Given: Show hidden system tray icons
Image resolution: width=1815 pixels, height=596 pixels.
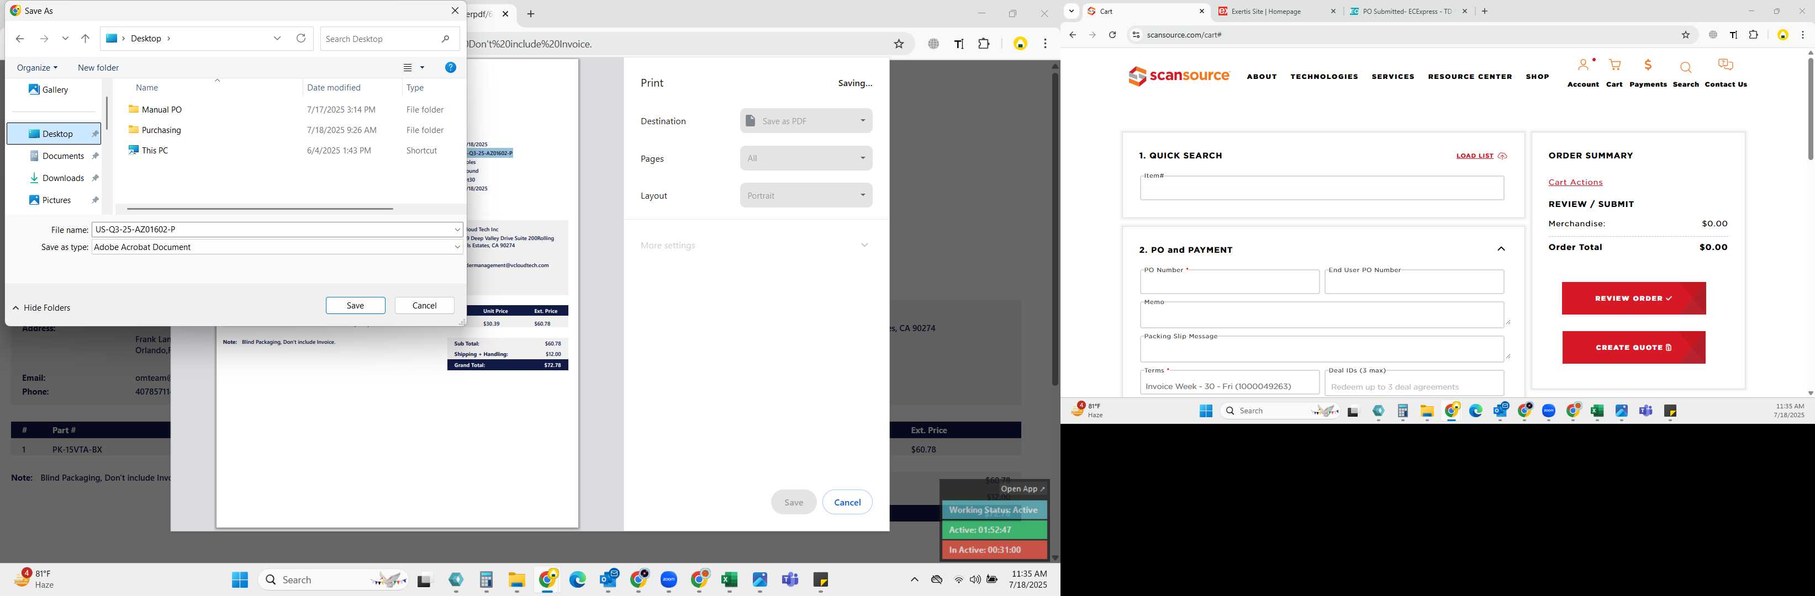Looking at the screenshot, I should tap(915, 580).
